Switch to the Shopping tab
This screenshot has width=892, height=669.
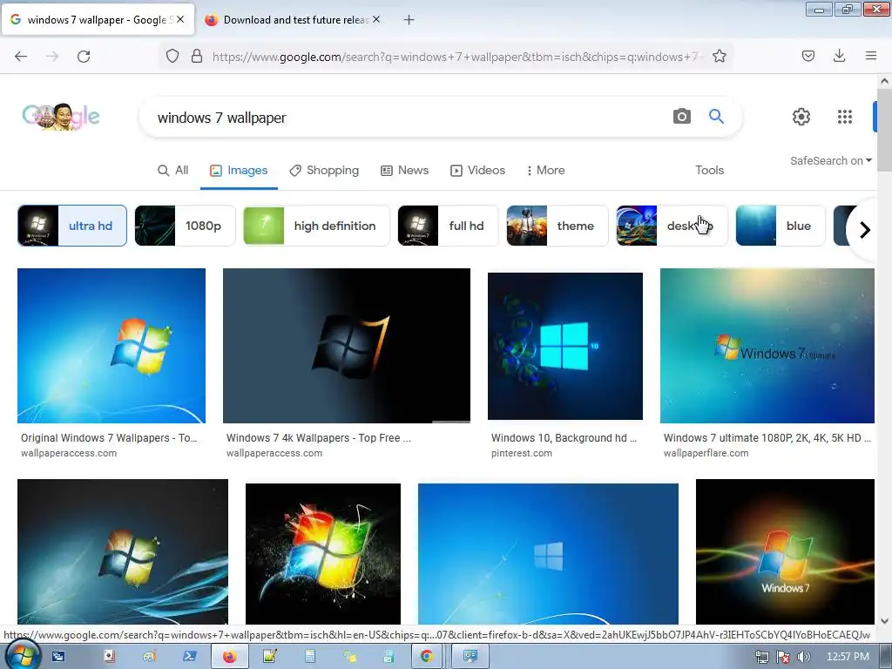point(324,170)
